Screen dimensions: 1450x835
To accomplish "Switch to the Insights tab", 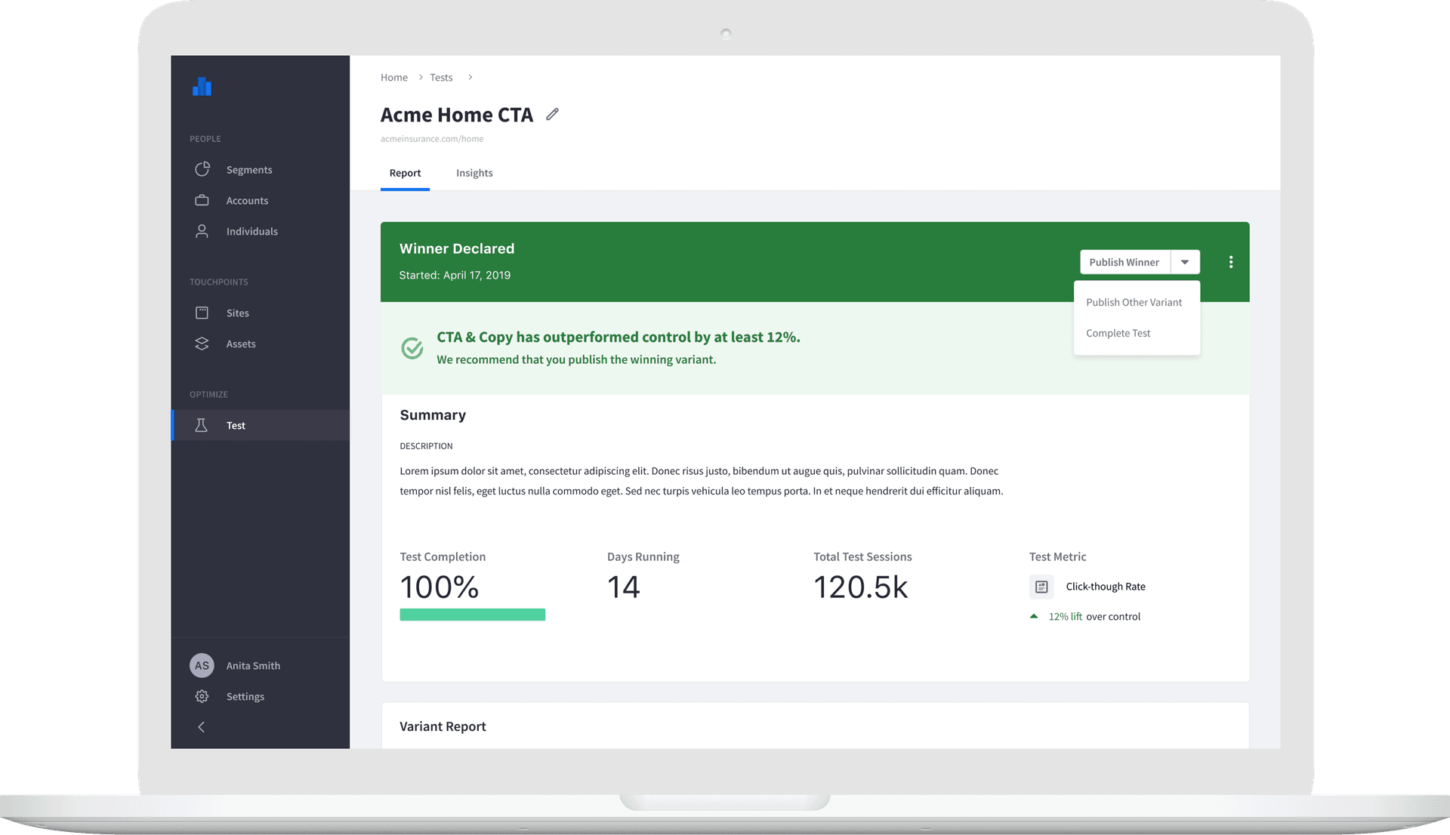I will coord(474,173).
